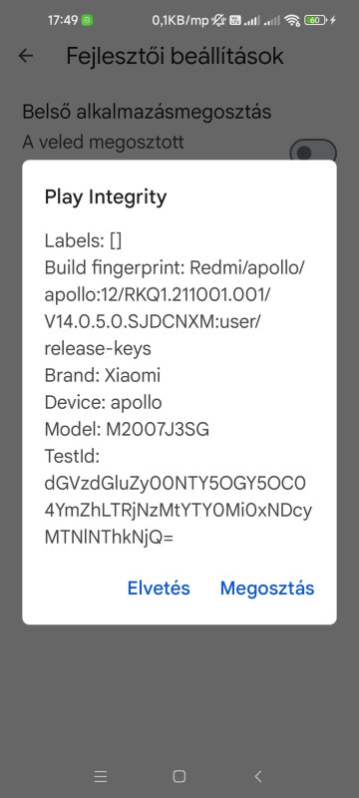359x798 pixels.
Task: Go back using the header arrow
Action: (25, 56)
